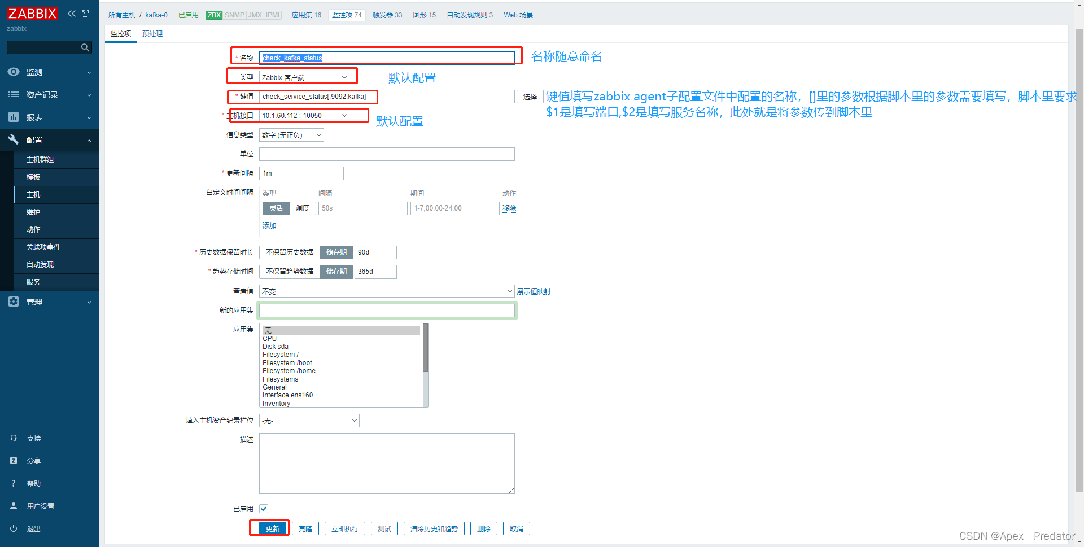The image size is (1084, 547).
Task: Expand the 资产记录 sidebar menu
Action: (49, 95)
